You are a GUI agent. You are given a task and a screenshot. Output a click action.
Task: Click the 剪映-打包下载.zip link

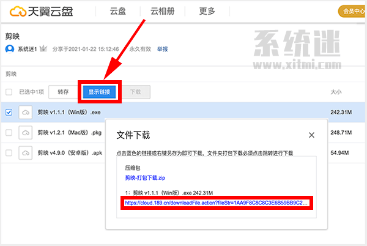click(145, 177)
